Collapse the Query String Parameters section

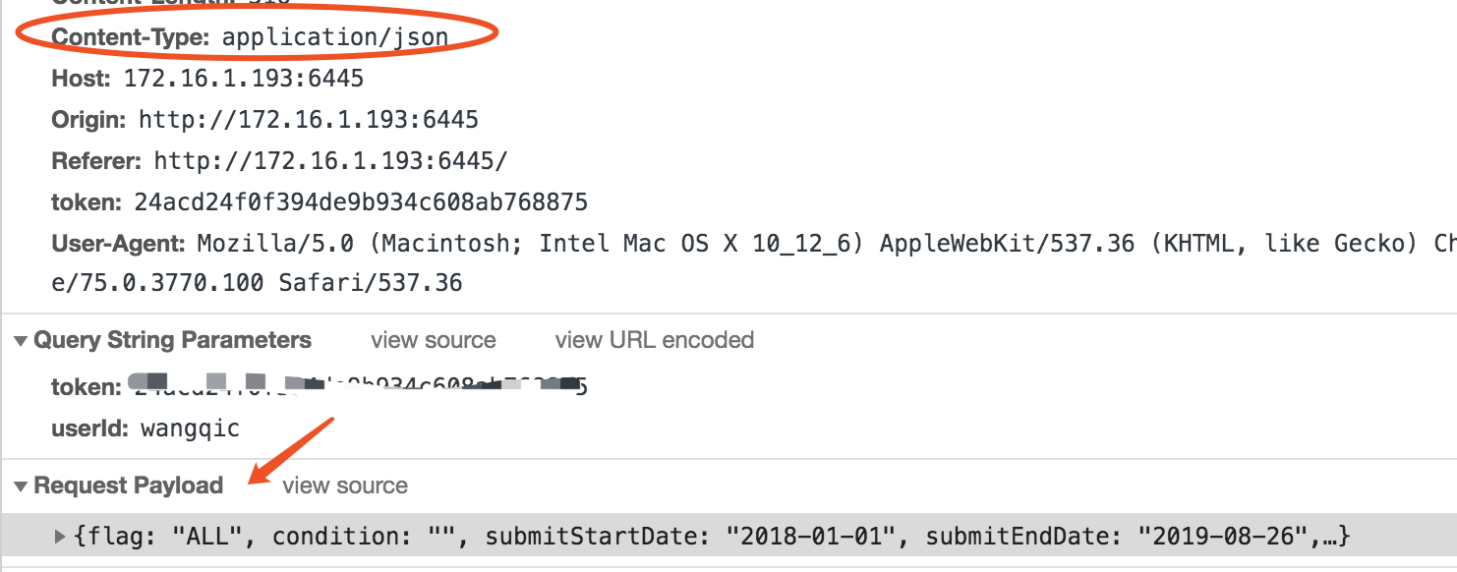[21, 341]
